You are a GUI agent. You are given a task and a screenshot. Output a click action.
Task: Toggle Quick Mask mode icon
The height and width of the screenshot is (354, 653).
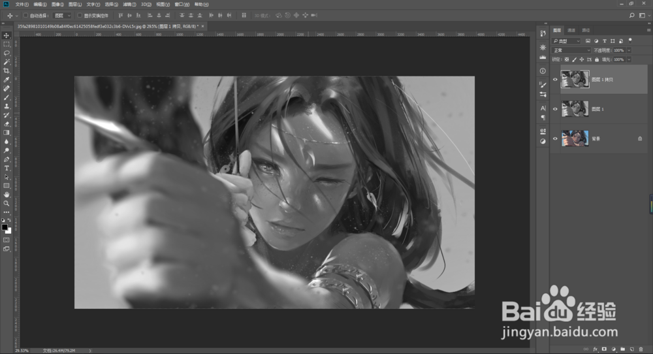[x=7, y=240]
